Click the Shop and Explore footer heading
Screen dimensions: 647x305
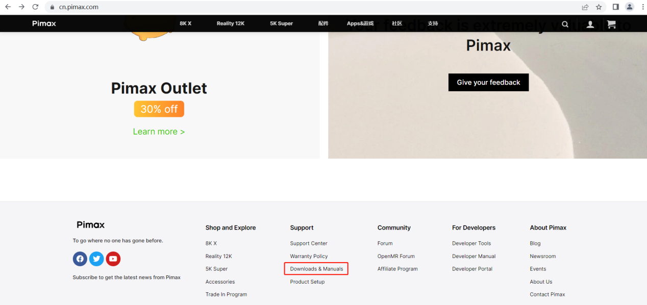pyautogui.click(x=231, y=227)
